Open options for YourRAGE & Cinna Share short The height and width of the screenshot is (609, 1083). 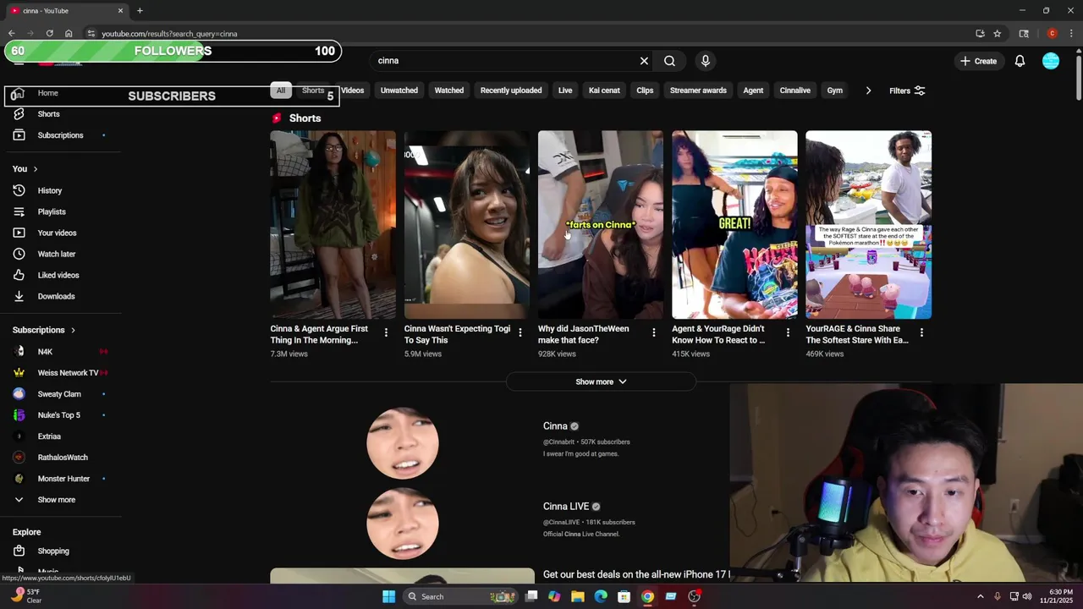tap(921, 332)
